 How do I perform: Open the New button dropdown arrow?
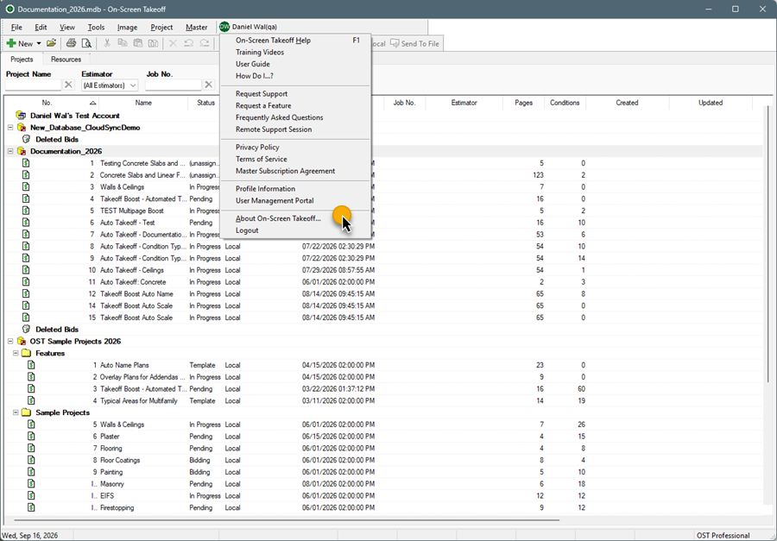(x=39, y=44)
